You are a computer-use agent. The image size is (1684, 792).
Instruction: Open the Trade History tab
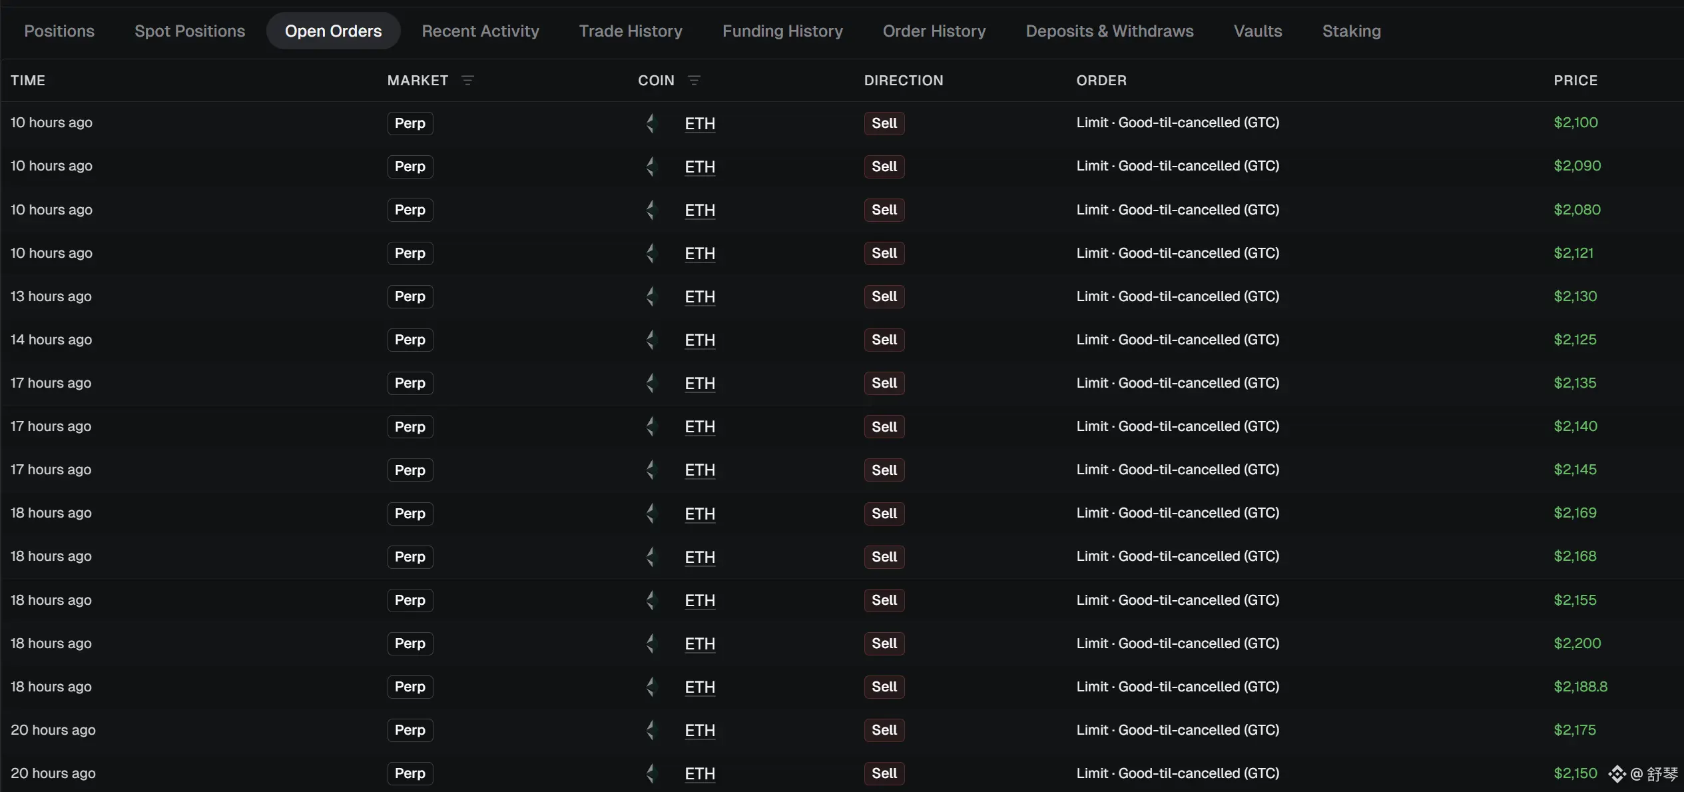[x=631, y=31]
